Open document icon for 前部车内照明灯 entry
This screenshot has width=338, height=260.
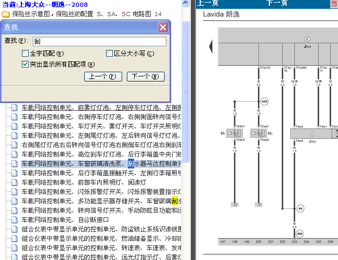15,183
